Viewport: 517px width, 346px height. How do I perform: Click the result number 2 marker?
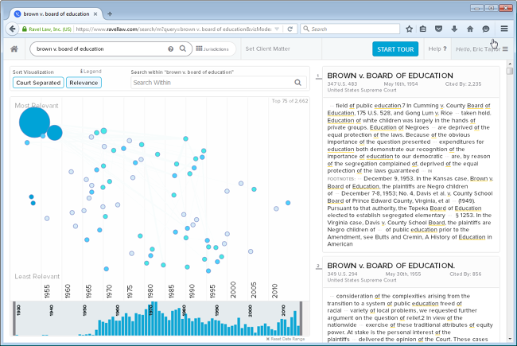click(x=318, y=266)
